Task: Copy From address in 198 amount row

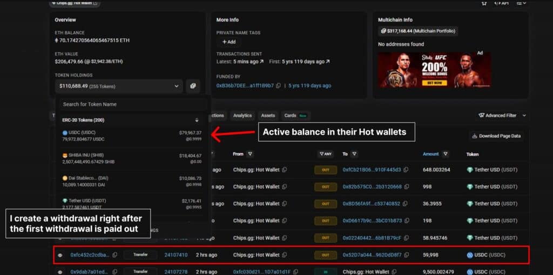Action: 284,220
